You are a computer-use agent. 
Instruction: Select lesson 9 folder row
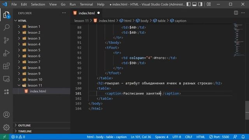42,73
